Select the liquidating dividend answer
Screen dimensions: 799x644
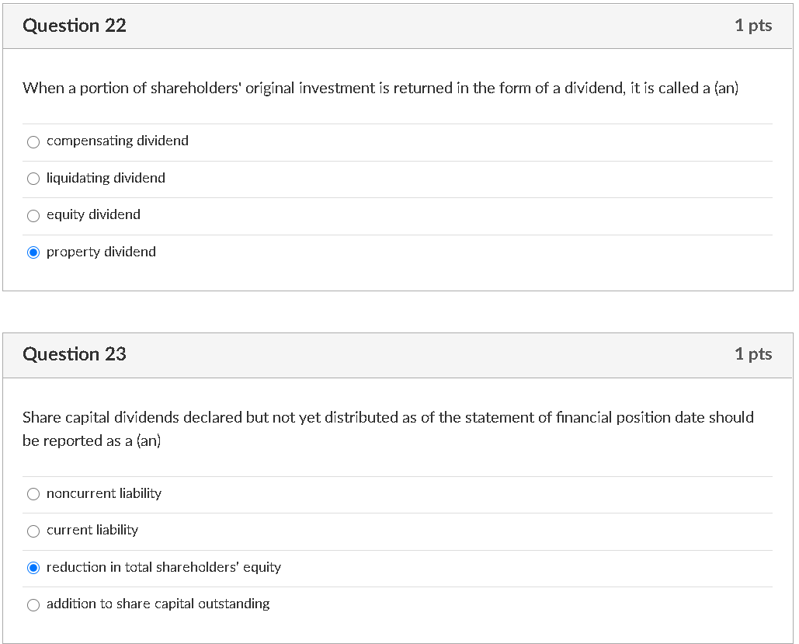click(33, 179)
